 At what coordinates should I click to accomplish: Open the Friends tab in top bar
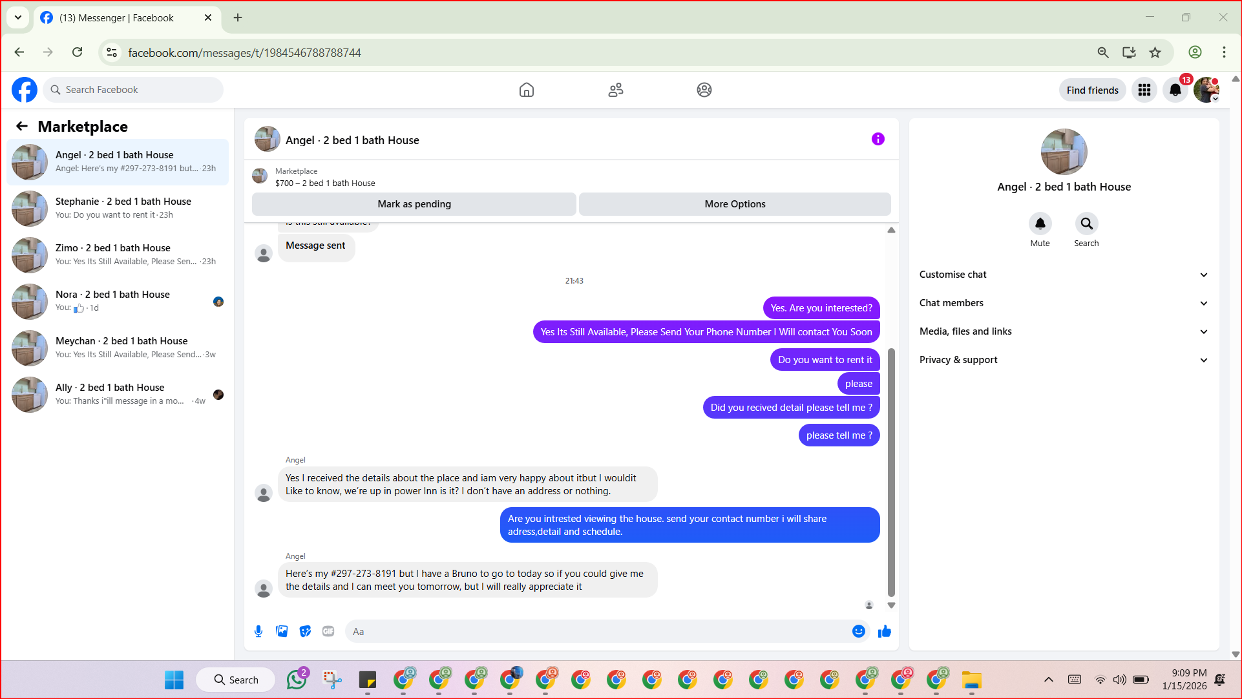tap(615, 90)
